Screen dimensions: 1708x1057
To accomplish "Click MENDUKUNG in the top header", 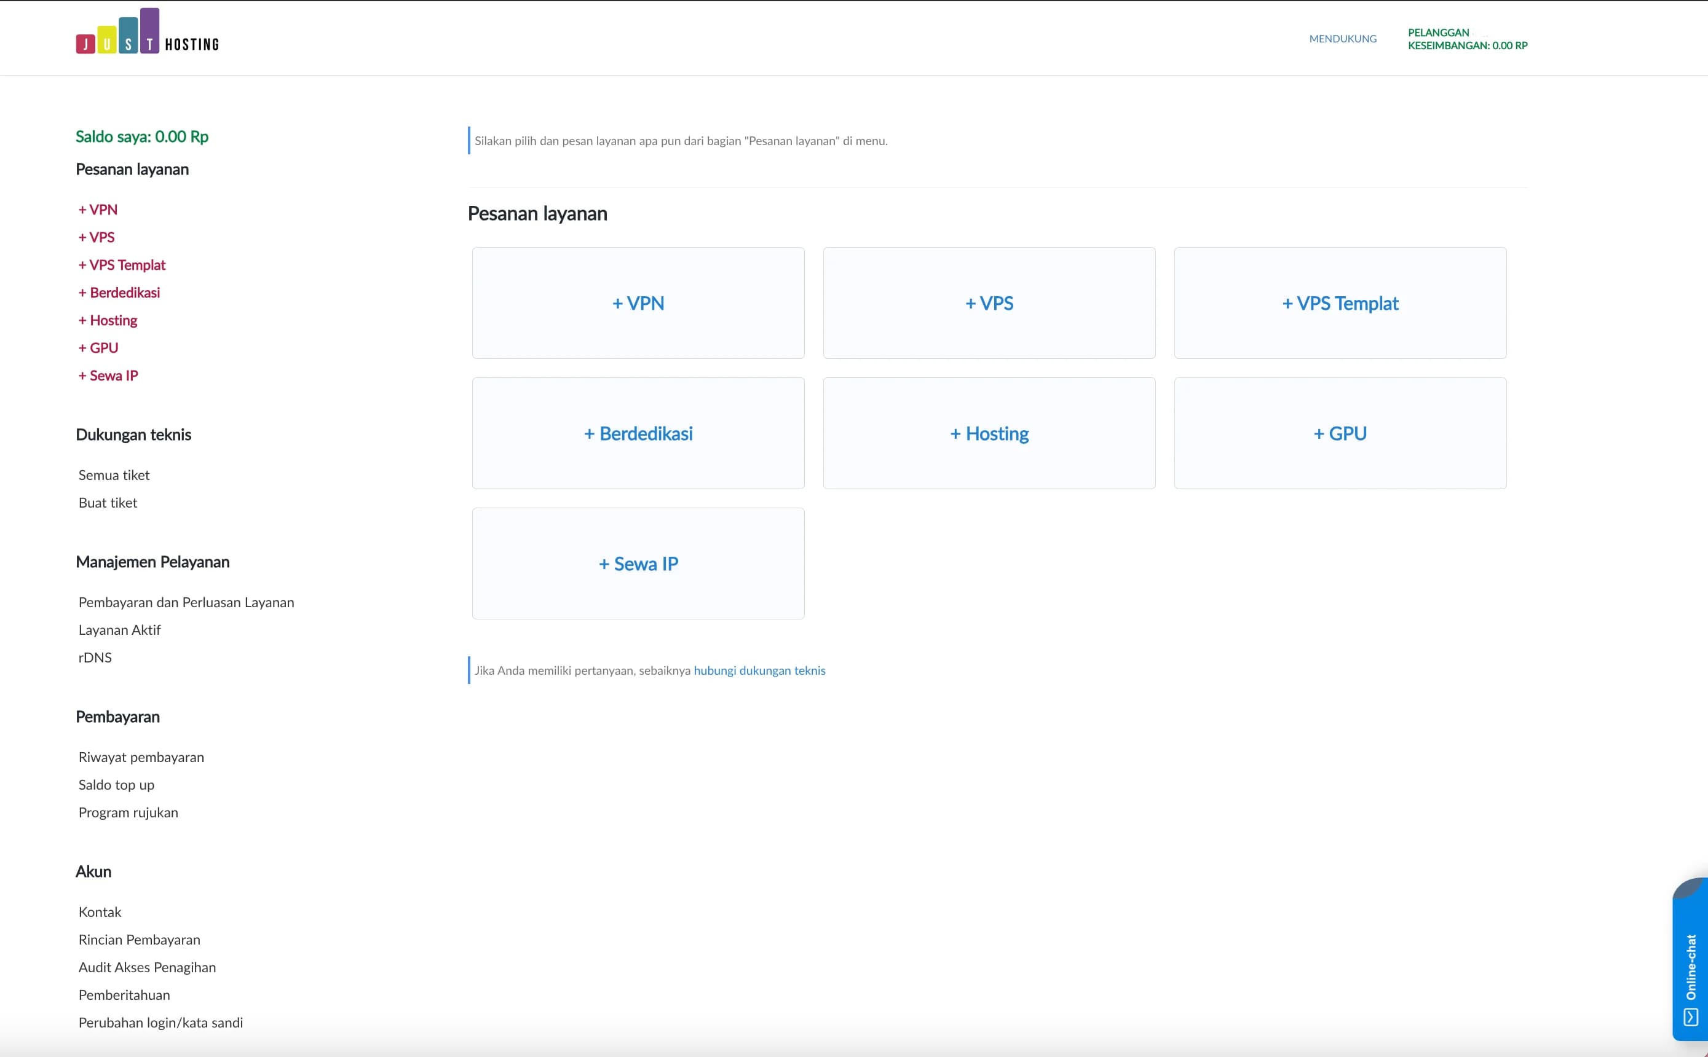I will point(1342,39).
